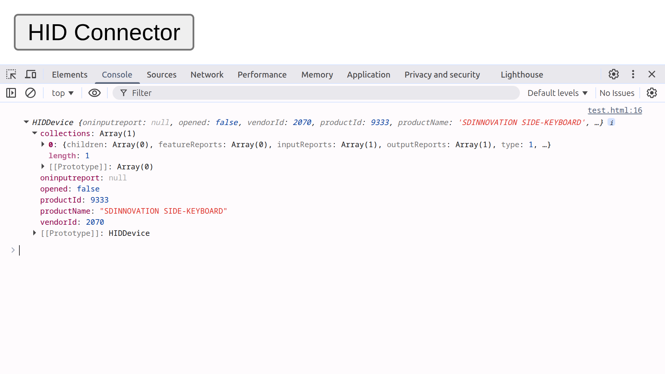Image resolution: width=665 pixels, height=374 pixels.
Task: Click the HID Connector button
Action: click(104, 32)
